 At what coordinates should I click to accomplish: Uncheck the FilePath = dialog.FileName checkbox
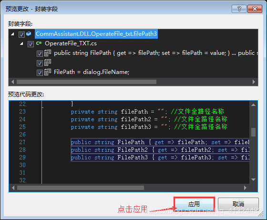[x=40, y=73]
